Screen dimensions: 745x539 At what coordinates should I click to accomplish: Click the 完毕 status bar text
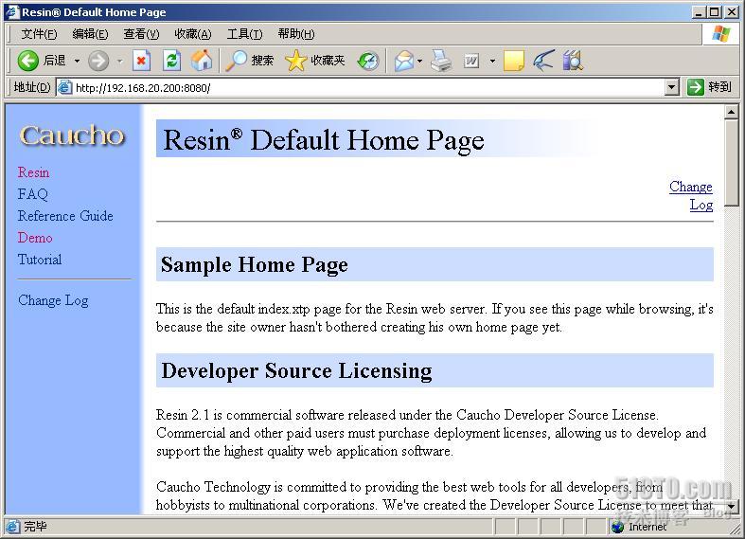click(x=35, y=527)
